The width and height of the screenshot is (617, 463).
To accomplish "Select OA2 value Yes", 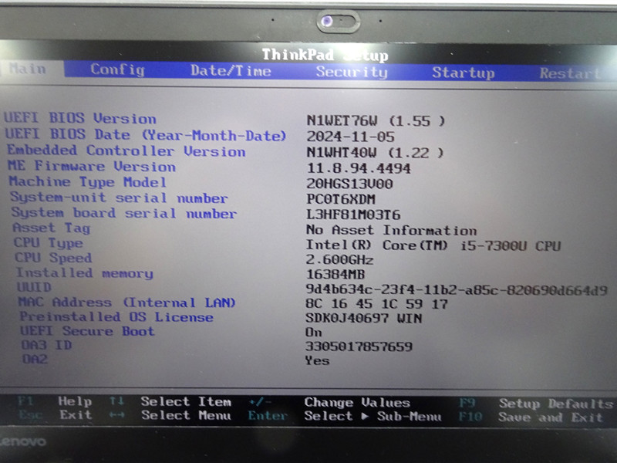I will [x=317, y=360].
